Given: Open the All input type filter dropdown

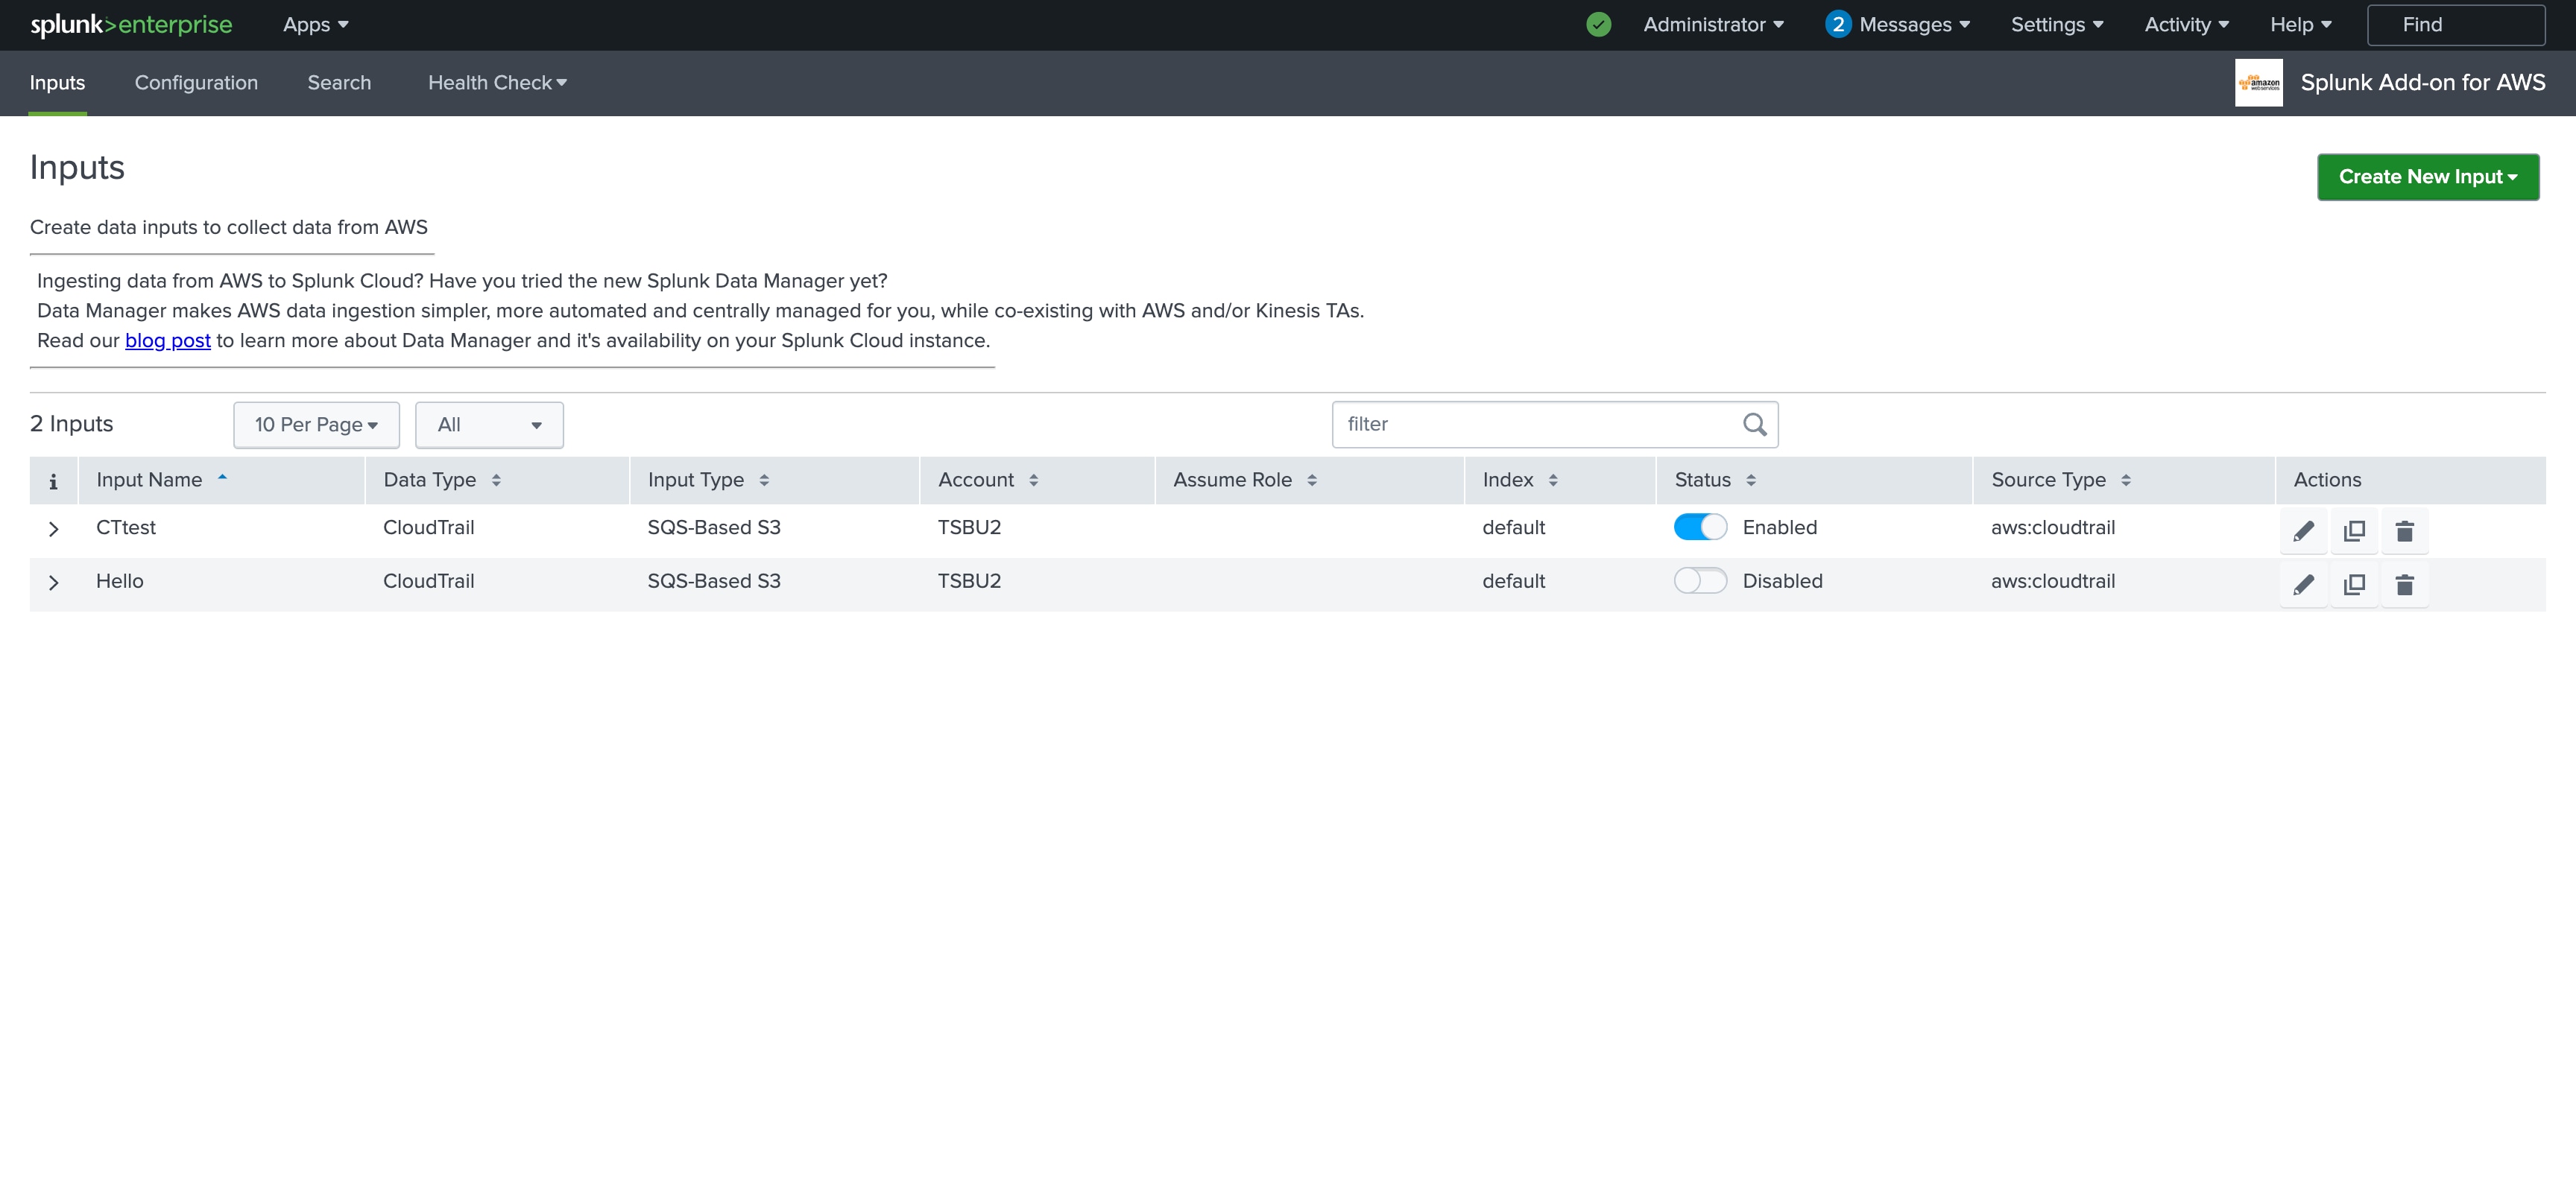Looking at the screenshot, I should click(x=489, y=425).
